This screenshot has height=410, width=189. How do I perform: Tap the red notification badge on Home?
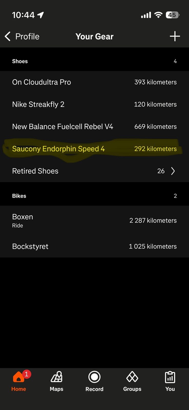point(26,374)
